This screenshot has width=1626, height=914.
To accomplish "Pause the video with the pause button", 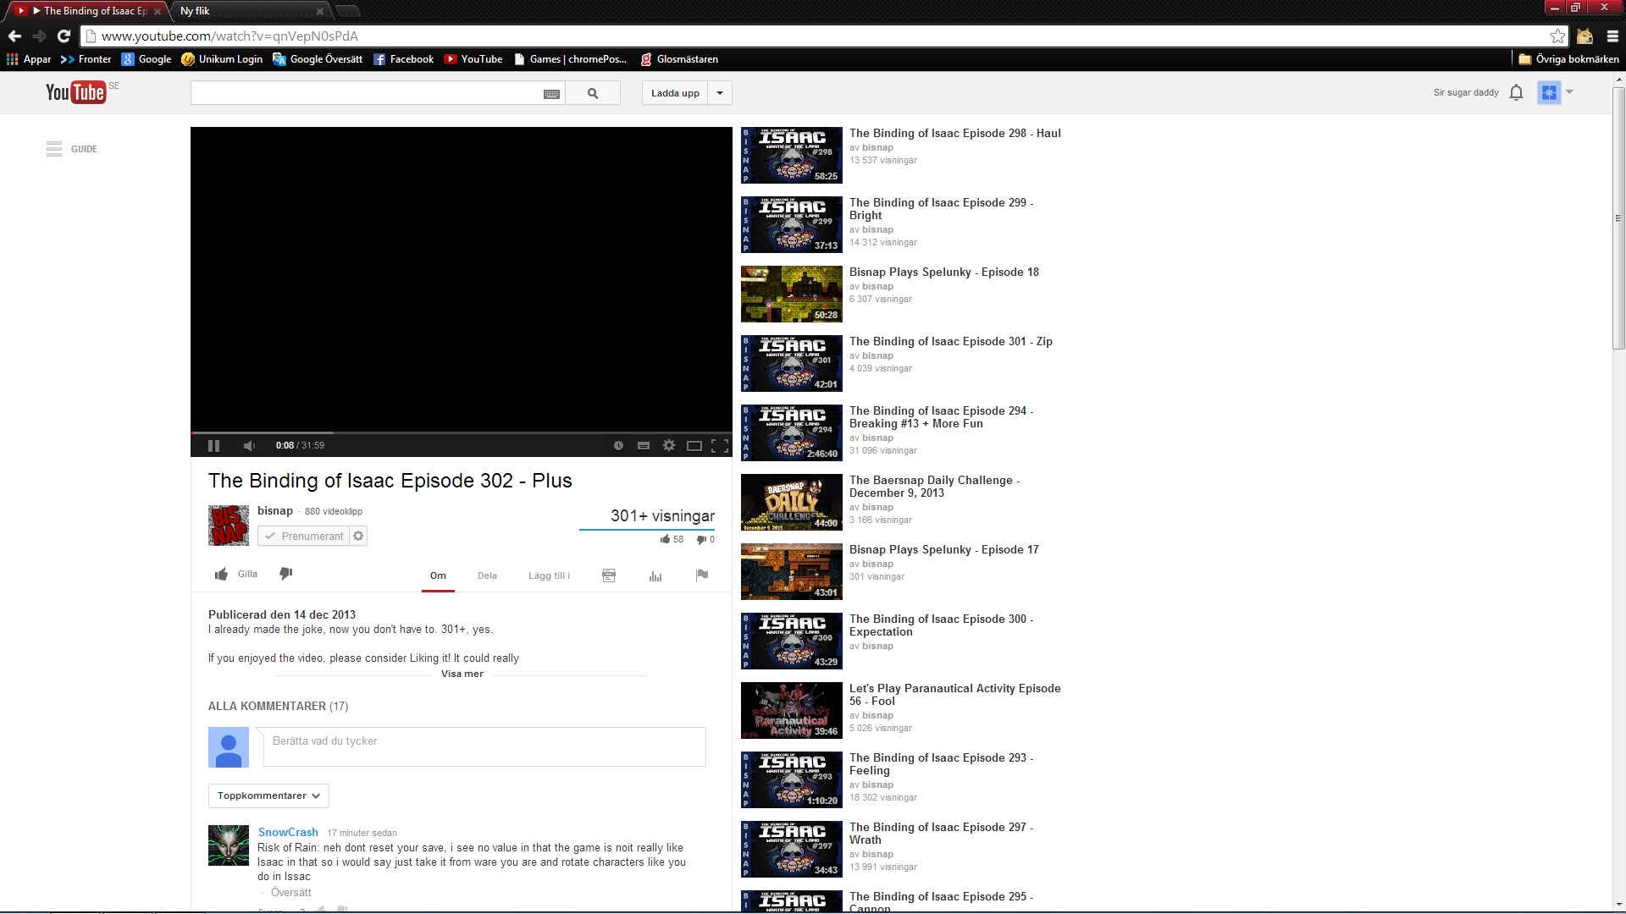I will coord(213,446).
